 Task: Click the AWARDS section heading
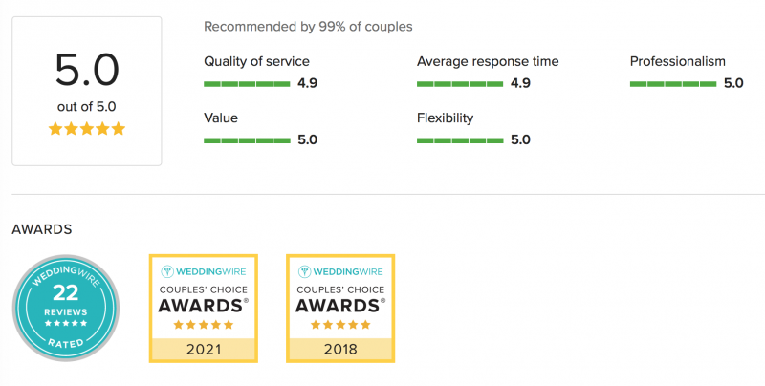point(42,229)
